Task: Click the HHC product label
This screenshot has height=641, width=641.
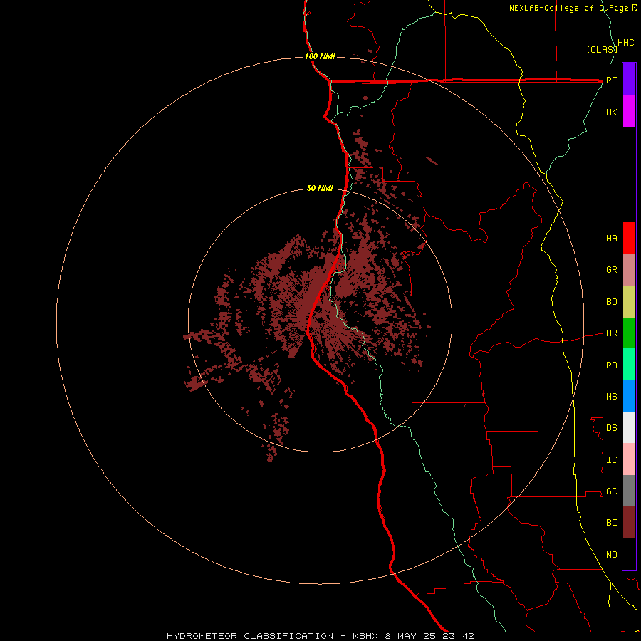Action: pos(625,43)
